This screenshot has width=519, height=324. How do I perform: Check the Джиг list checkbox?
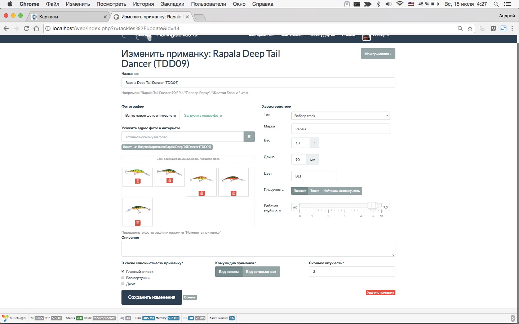[123, 284]
